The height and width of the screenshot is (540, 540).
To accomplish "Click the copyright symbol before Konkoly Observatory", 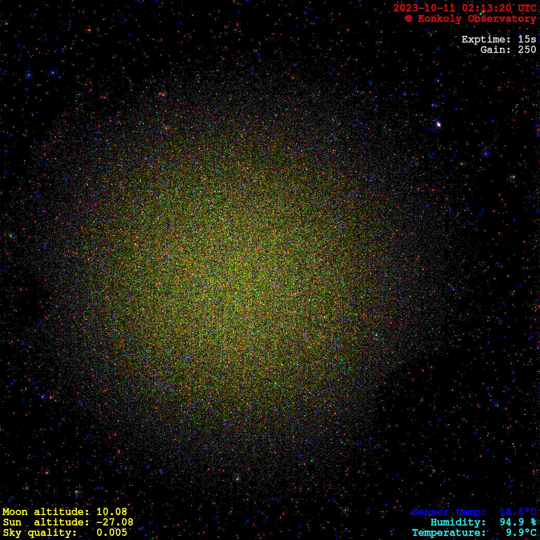I will [x=409, y=19].
